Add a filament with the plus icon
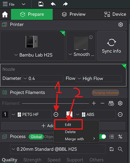Screen dimensions: 130x163 click(x=94, y=103)
